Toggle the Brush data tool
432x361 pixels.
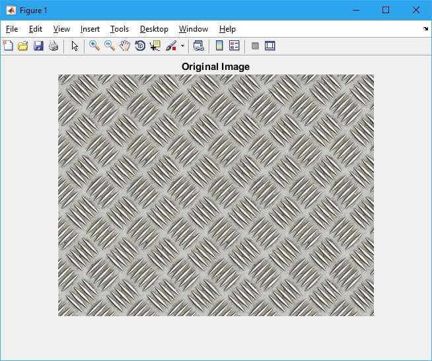click(x=171, y=46)
